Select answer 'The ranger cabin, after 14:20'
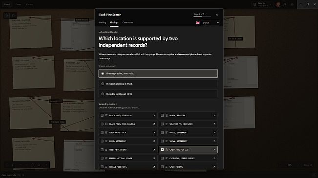This screenshot has width=318, height=178. click(158, 73)
